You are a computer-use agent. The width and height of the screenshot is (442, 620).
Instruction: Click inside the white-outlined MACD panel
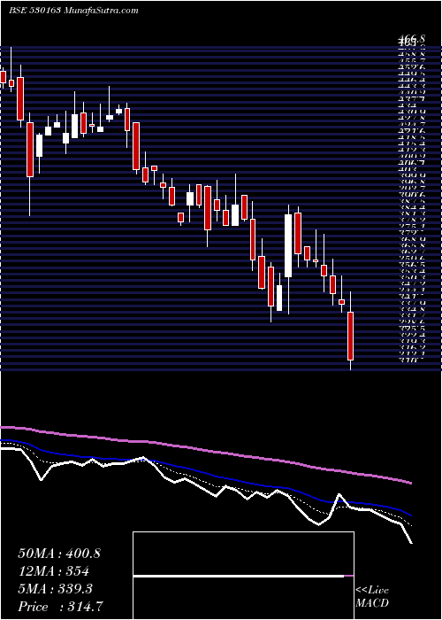243,576
